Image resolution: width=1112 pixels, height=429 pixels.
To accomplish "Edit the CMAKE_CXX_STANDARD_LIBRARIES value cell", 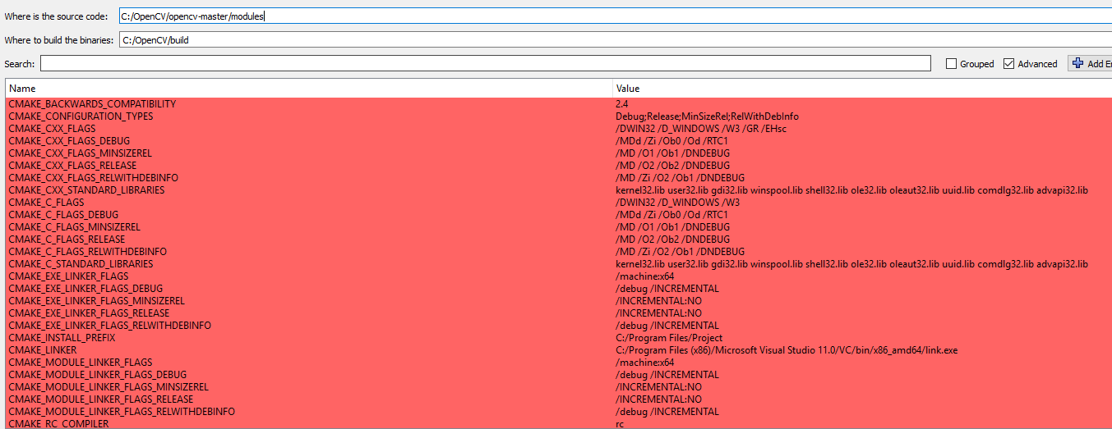I will 862,190.
